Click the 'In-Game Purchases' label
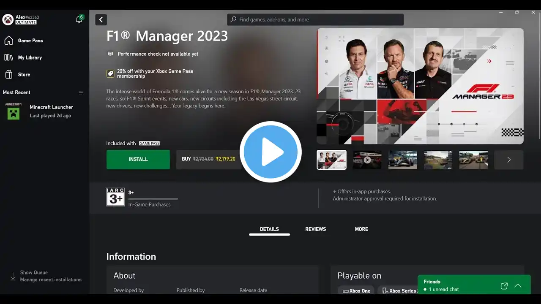The width and height of the screenshot is (541, 304). point(150,205)
